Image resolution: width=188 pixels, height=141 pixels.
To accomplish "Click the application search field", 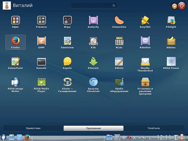I will [x=94, y=6].
